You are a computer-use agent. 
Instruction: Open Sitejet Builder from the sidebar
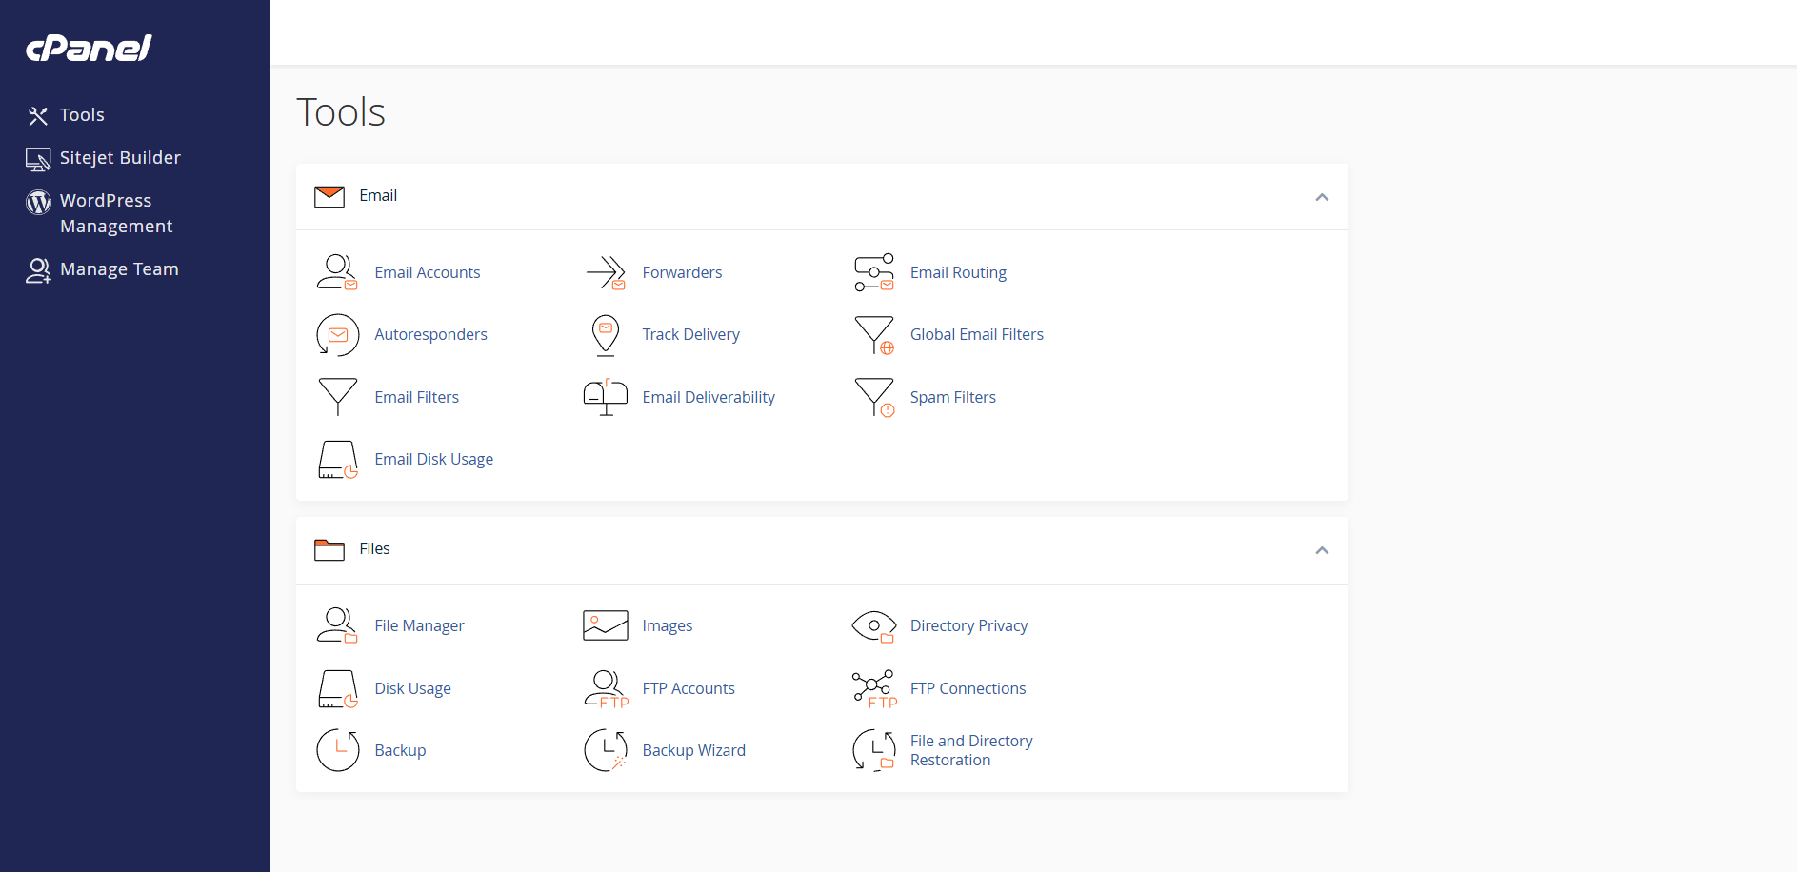point(120,158)
